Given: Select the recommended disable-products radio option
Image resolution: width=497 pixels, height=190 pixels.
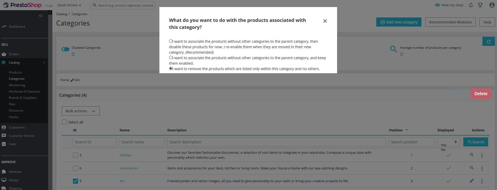Looking at the screenshot, I should (x=171, y=41).
